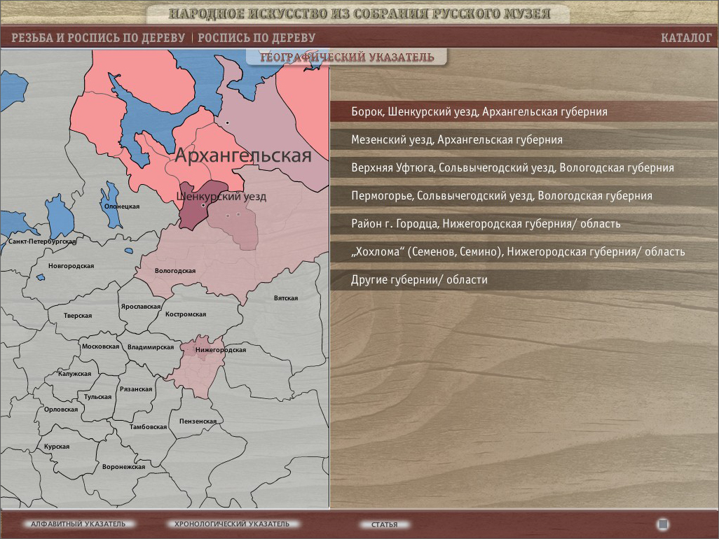This screenshot has width=719, height=539.
Task: Switch to Хронологический указатель
Action: point(231,524)
